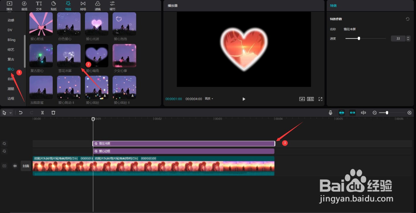Viewport: 416px width, 213px height.
Task: Select the Bling effect category
Action: pyautogui.click(x=11, y=40)
